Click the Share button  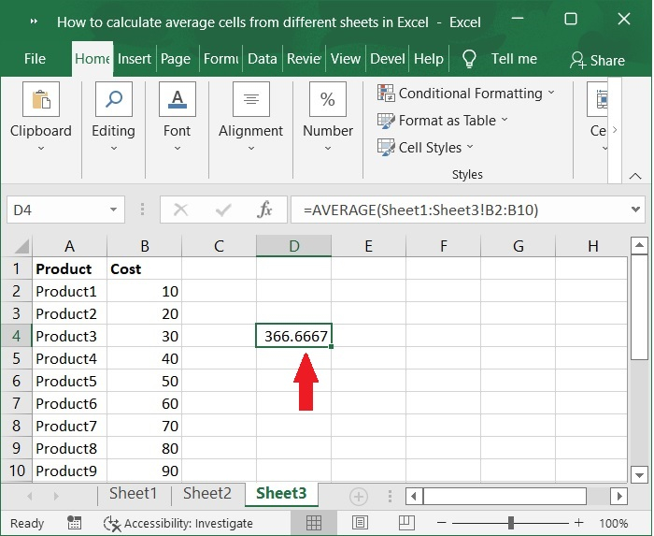pyautogui.click(x=597, y=60)
